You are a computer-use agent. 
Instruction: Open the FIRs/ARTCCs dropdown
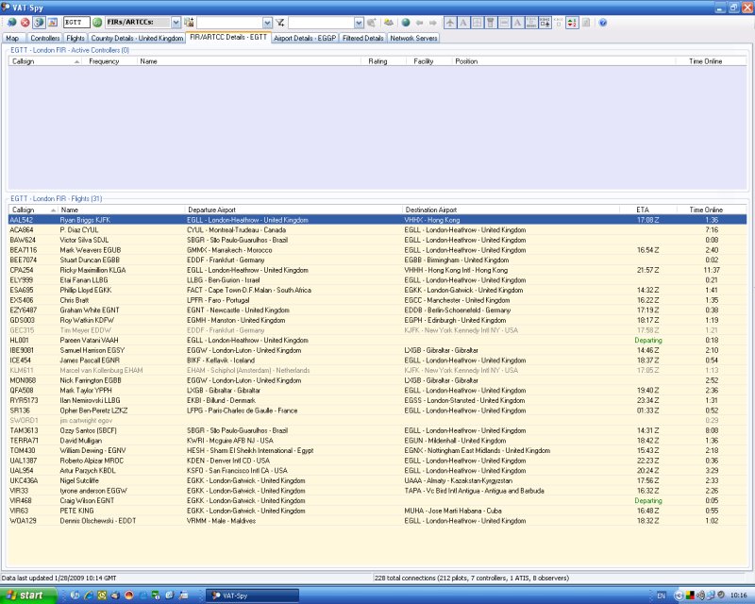coord(176,22)
